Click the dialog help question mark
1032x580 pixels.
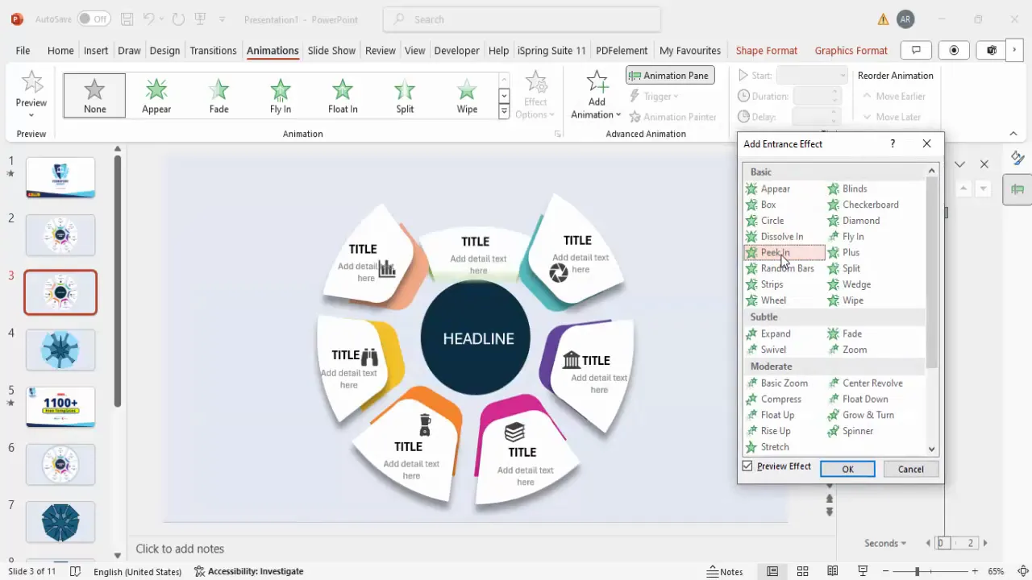pos(892,143)
